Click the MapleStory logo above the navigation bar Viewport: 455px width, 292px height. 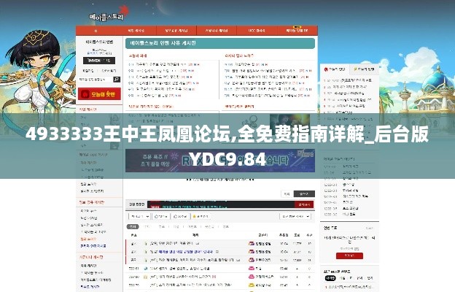pyautogui.click(x=109, y=15)
